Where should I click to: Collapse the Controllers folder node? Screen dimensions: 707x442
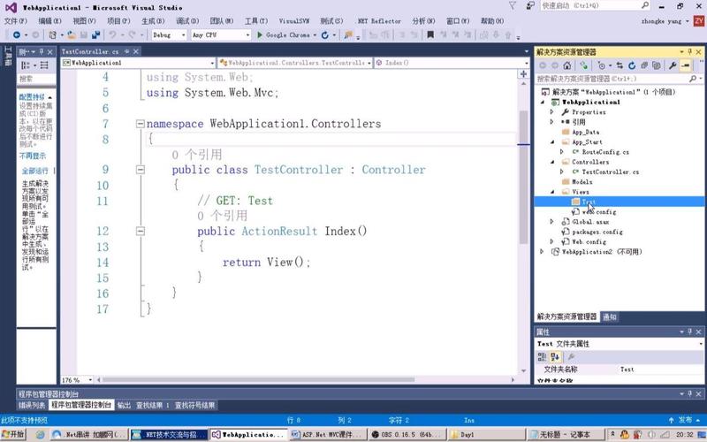coord(553,162)
